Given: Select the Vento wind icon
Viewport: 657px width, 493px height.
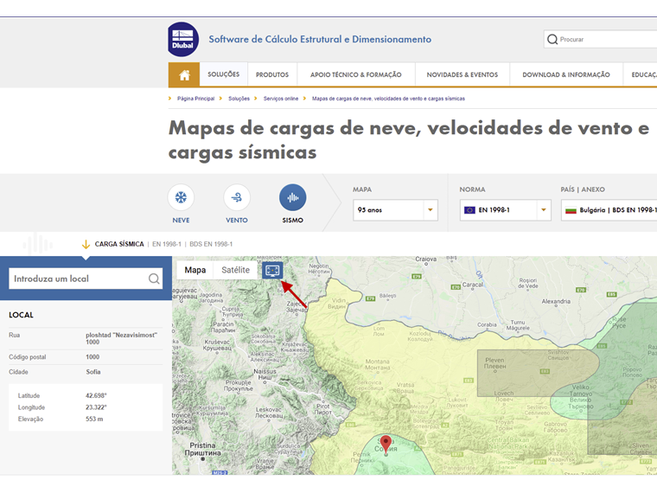Looking at the screenshot, I should (x=237, y=197).
